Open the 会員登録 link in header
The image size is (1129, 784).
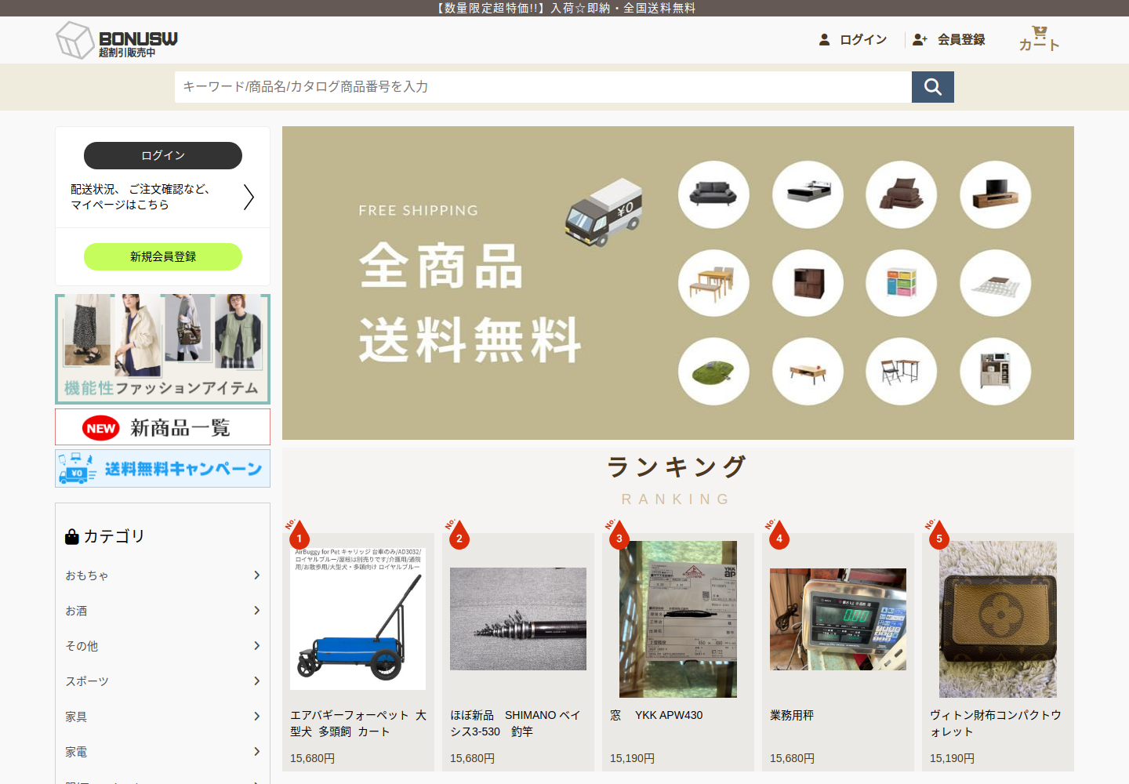(x=961, y=39)
